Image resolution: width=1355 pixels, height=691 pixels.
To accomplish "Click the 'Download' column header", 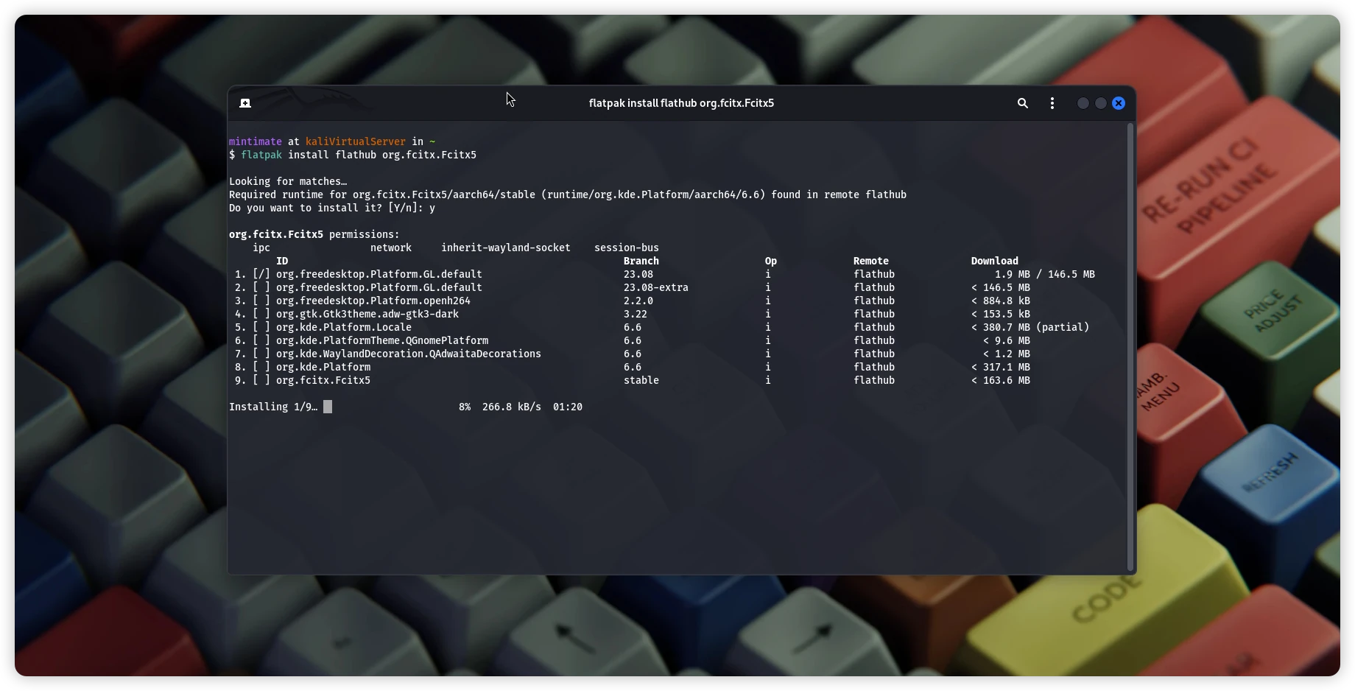I will (995, 261).
